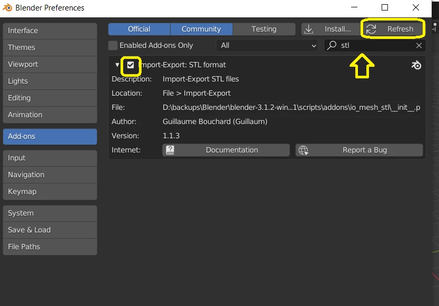Click the globe icon on Report a Bug
This screenshot has width=439, height=306.
(303, 150)
